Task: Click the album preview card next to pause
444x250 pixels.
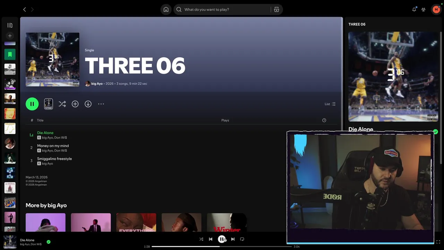Action: (49, 104)
